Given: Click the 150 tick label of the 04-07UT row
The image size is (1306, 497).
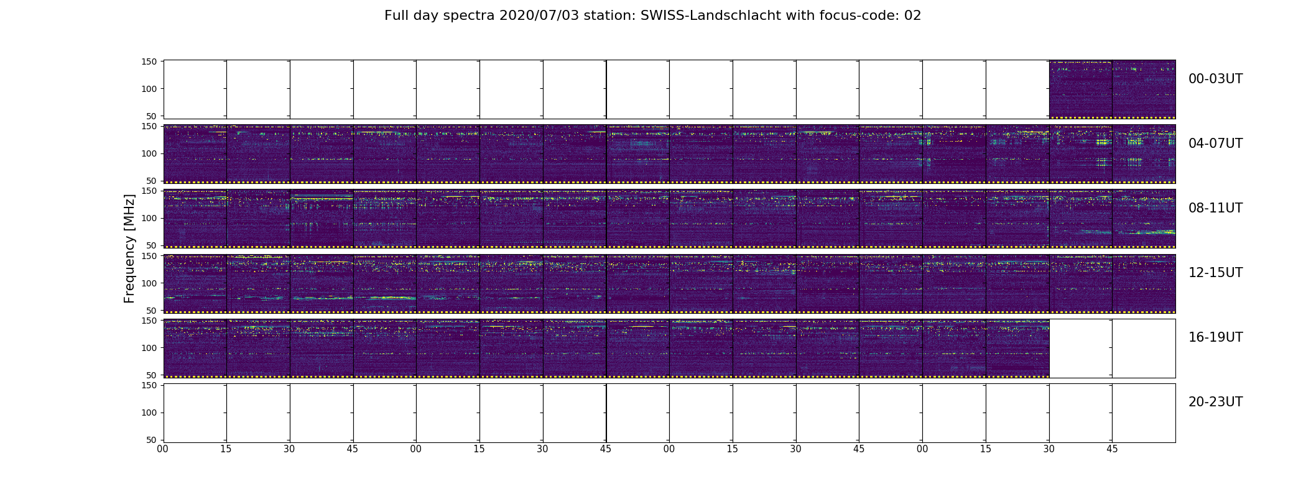Looking at the screenshot, I should (x=149, y=126).
